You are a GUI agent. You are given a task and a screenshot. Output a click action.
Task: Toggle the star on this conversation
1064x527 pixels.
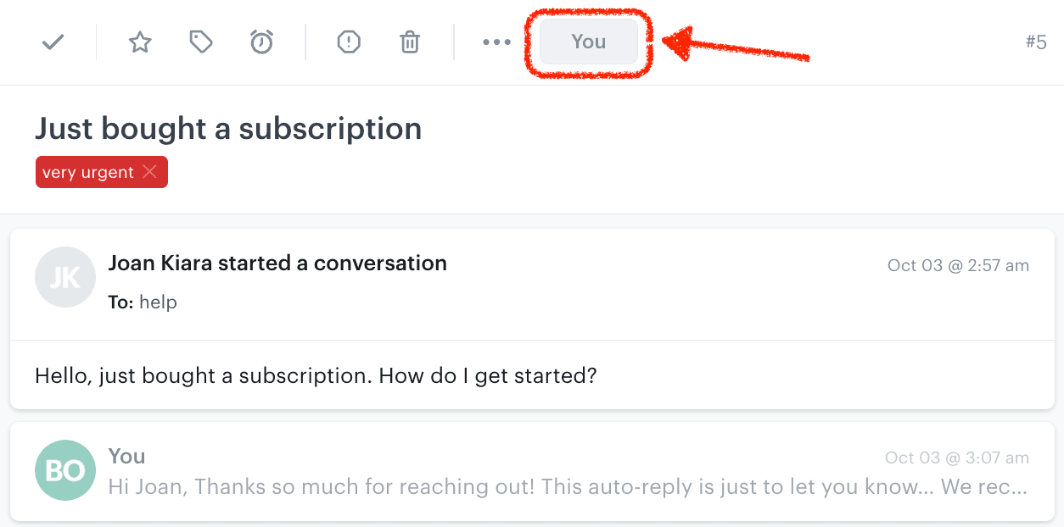pos(139,41)
